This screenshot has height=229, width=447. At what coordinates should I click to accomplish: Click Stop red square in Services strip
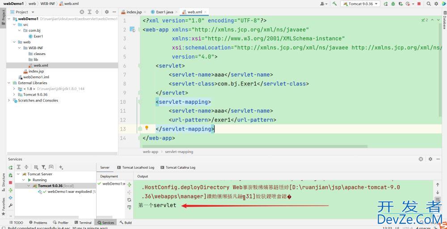click(11, 182)
